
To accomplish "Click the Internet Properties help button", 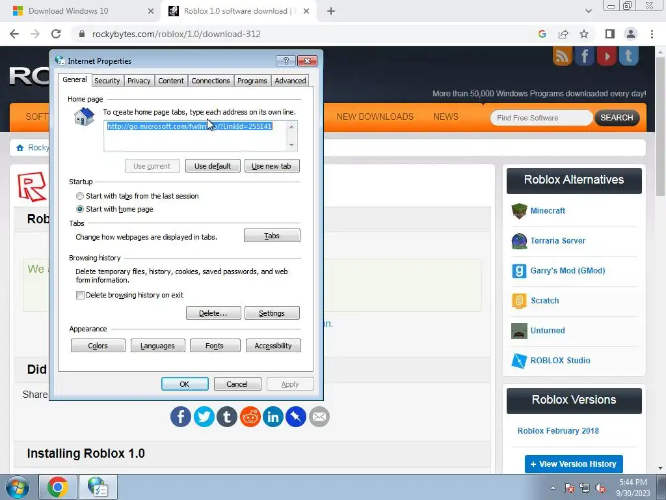I will [x=286, y=61].
